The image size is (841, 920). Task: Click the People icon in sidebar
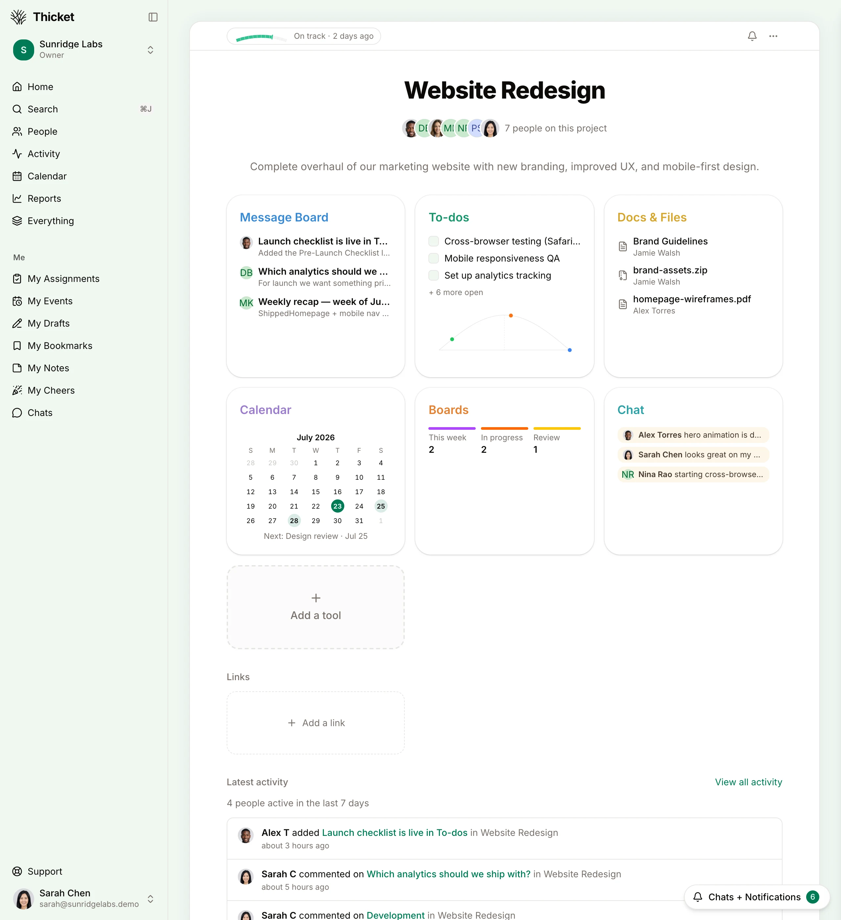(x=17, y=131)
